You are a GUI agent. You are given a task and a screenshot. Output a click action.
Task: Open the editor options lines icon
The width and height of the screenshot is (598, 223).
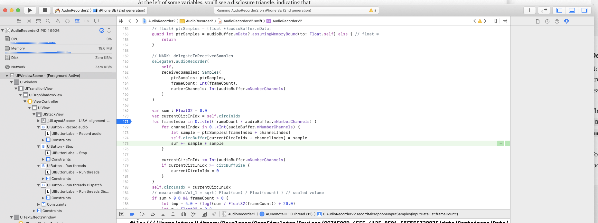(x=494, y=21)
